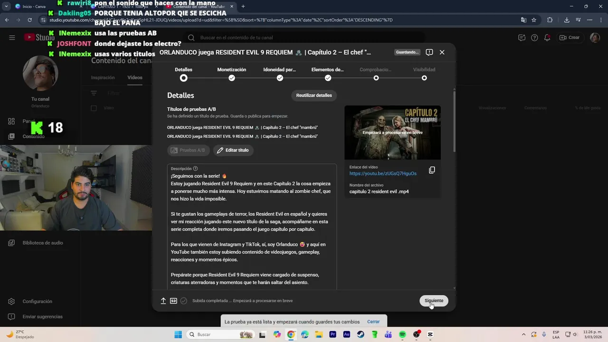
Task: Open Configuración in sidebar
Action: click(37, 301)
